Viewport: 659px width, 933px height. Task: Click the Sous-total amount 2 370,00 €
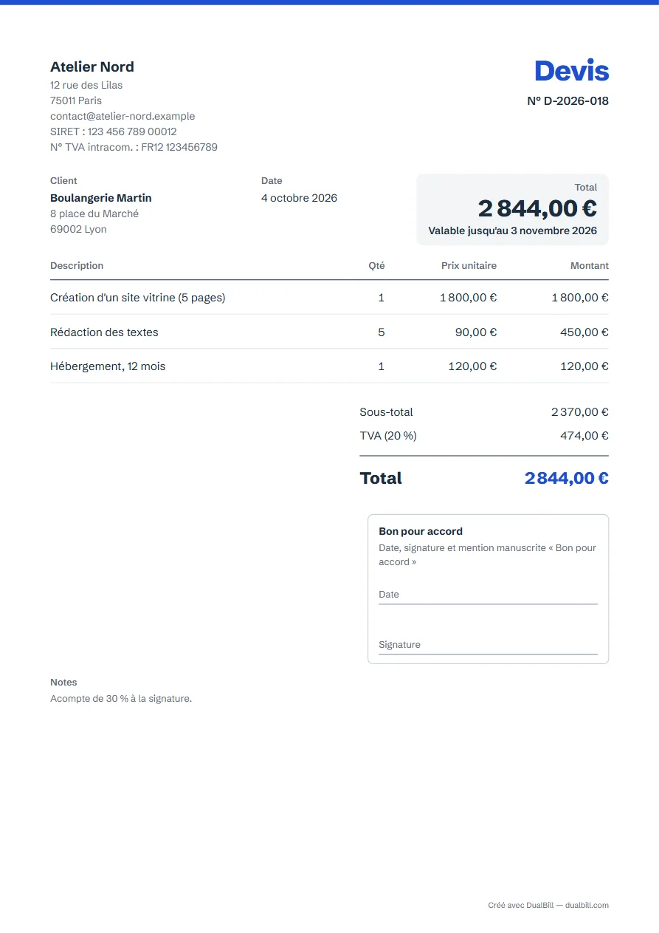pos(579,412)
